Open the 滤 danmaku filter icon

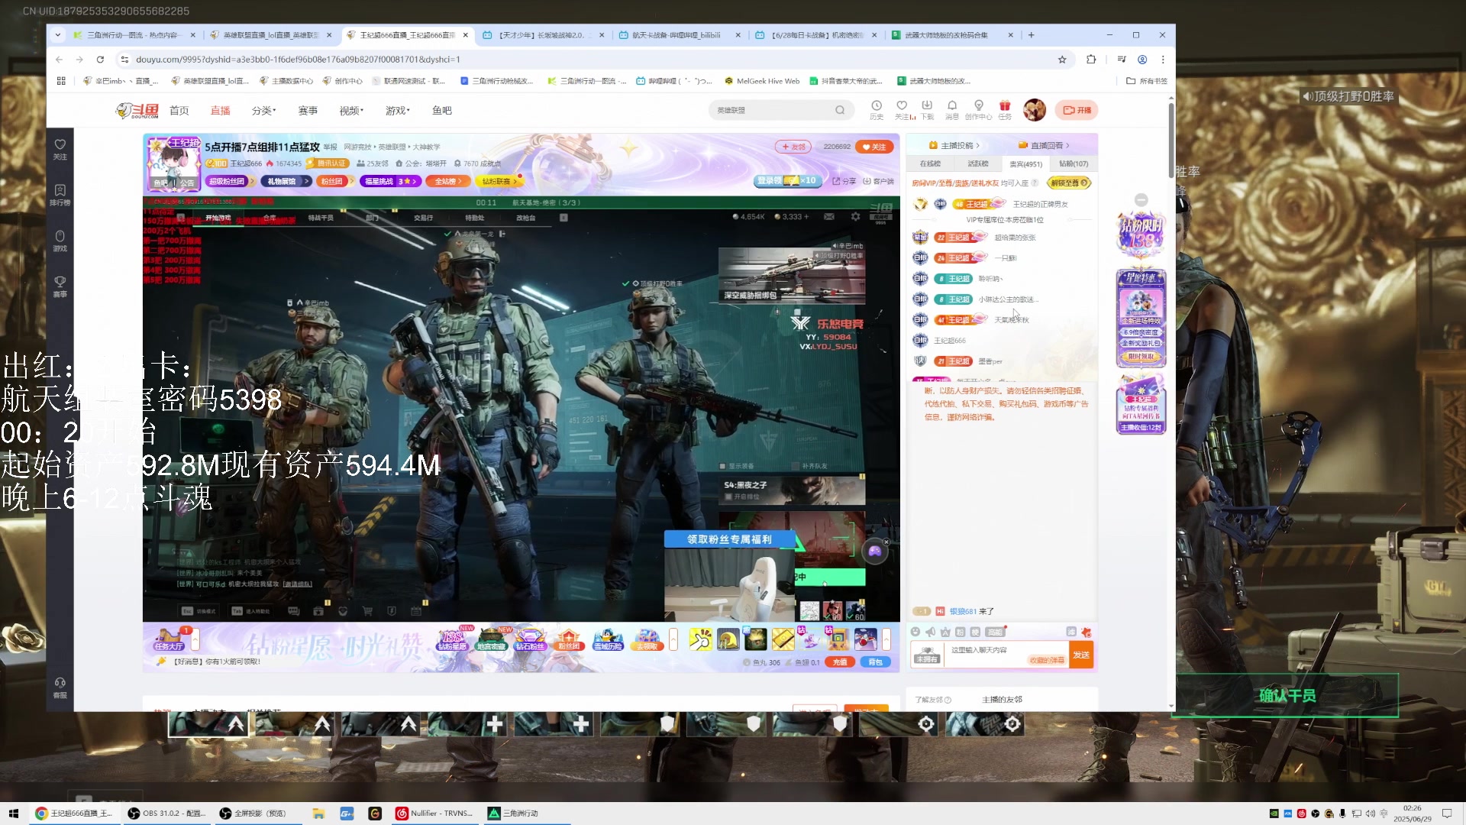[x=1071, y=632]
